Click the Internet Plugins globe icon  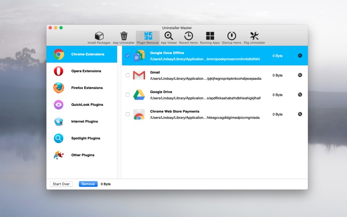(59, 122)
